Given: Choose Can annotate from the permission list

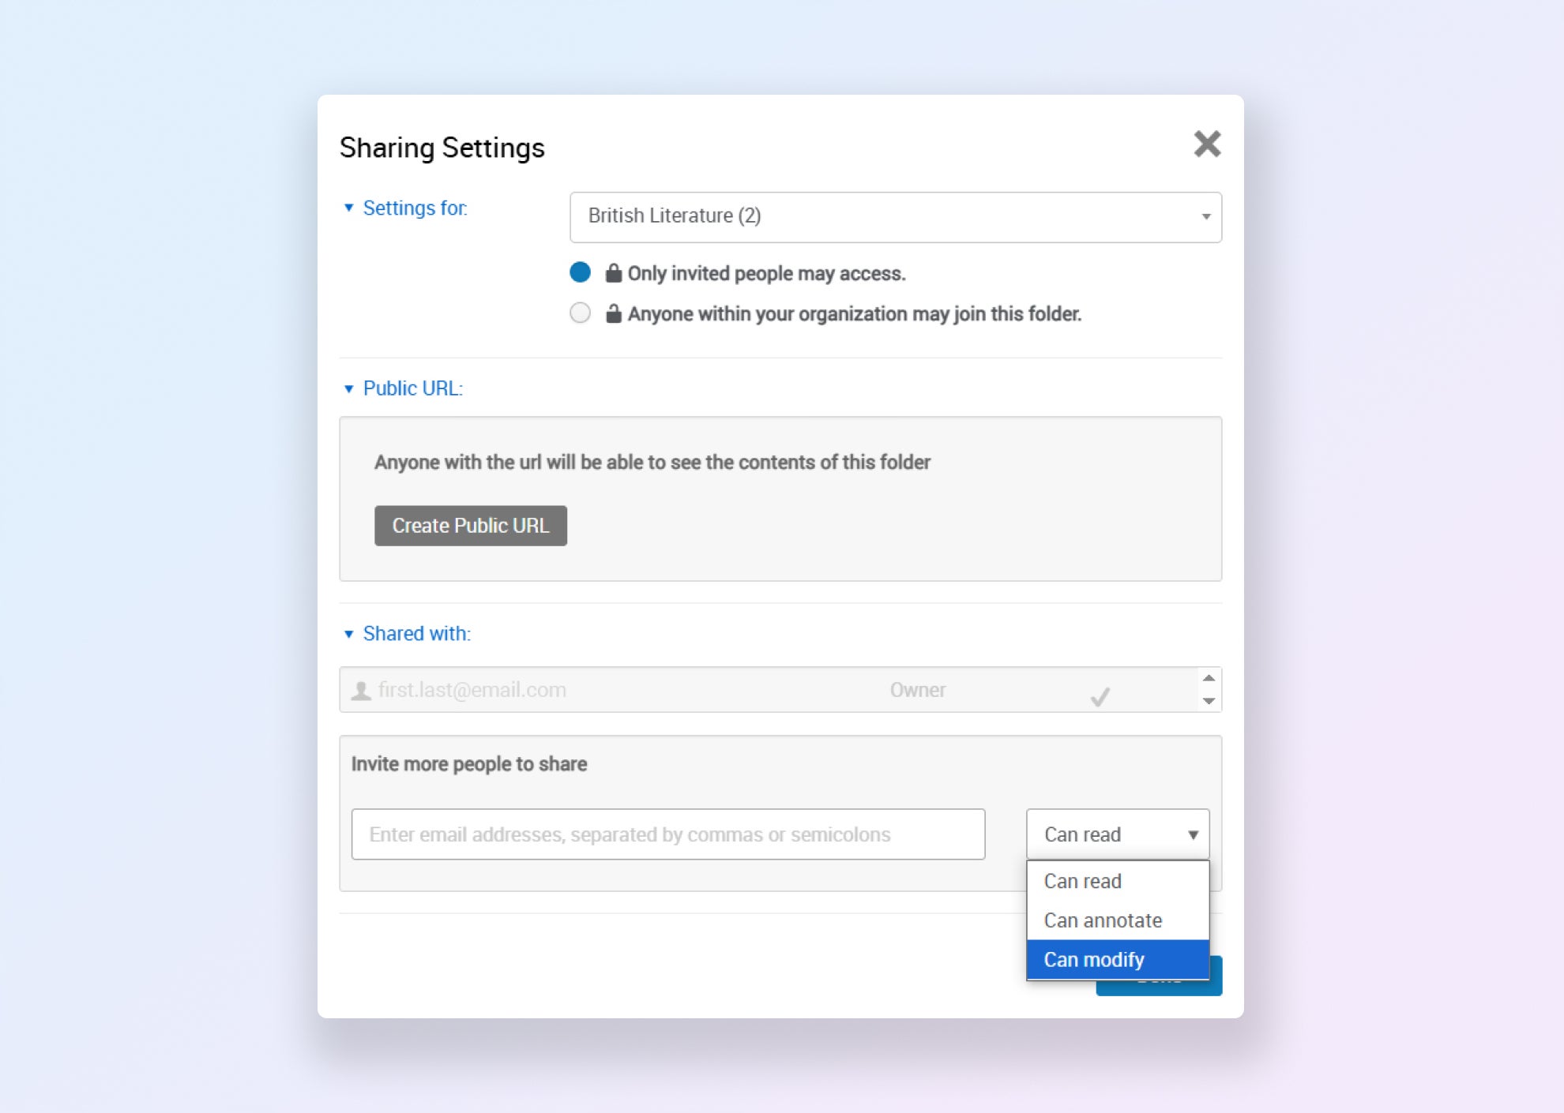Looking at the screenshot, I should 1103,920.
